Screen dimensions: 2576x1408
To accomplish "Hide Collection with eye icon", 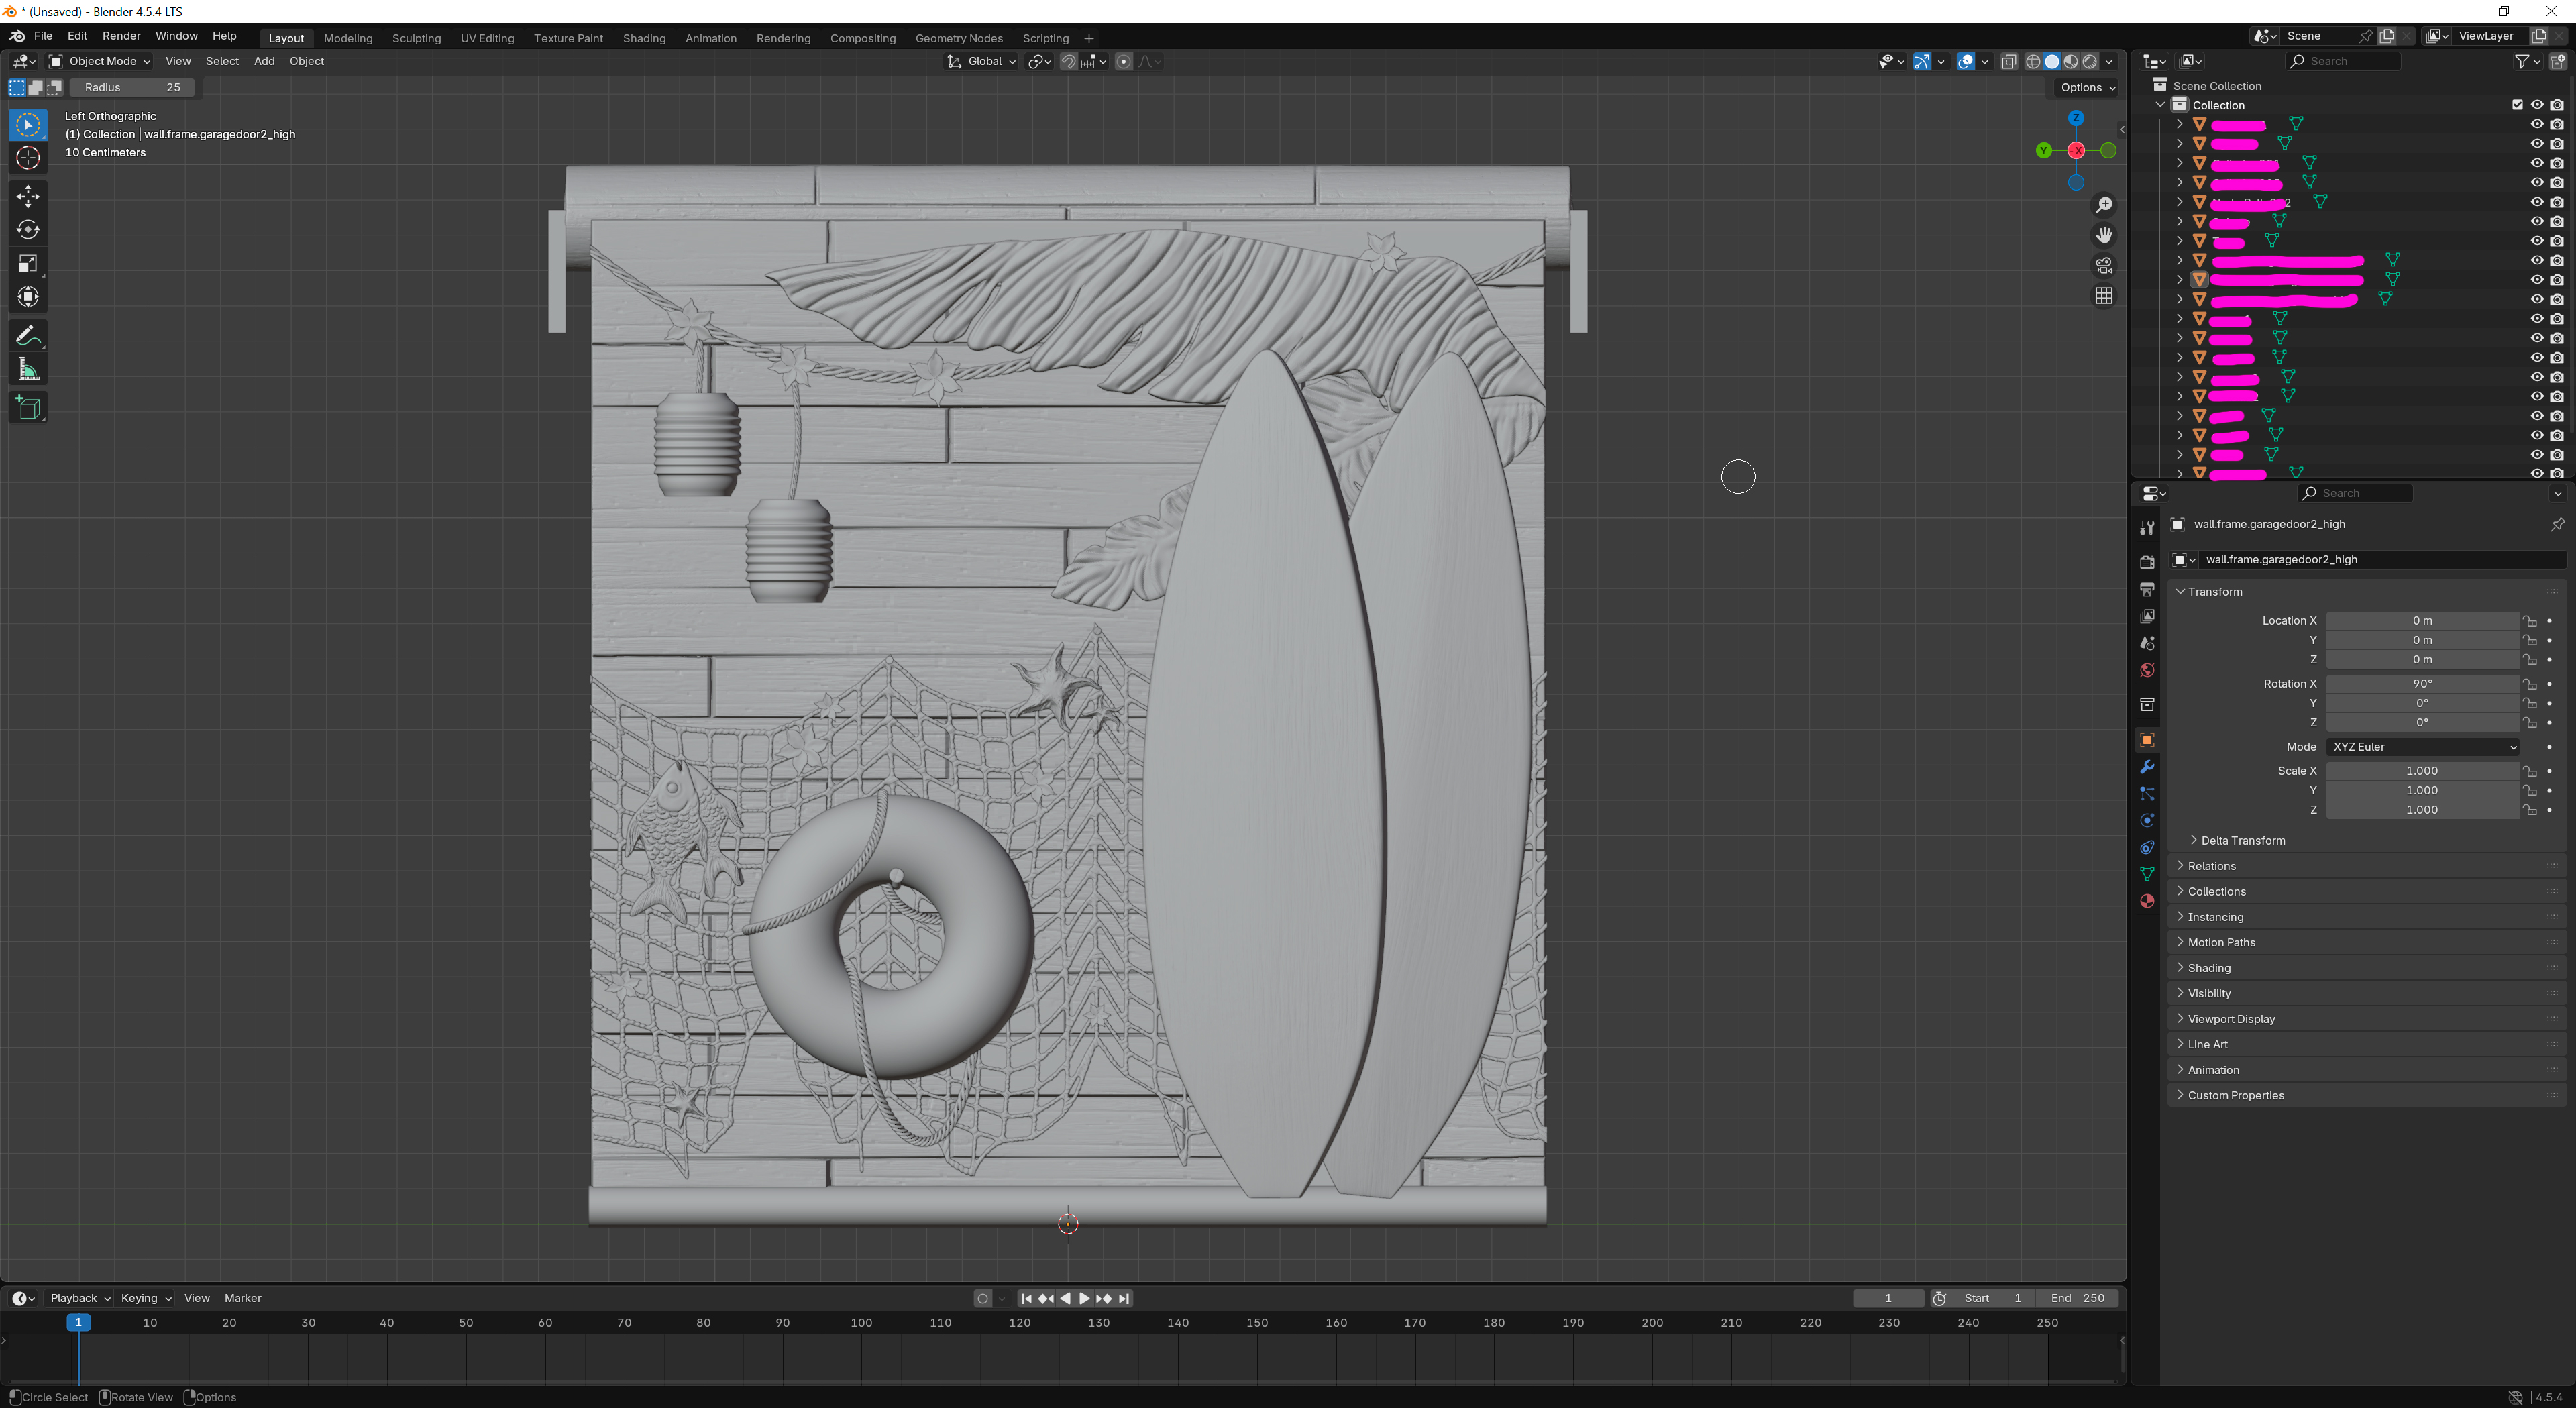I will coord(2537,105).
